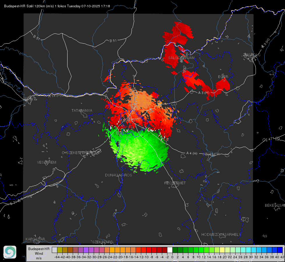Pick the yellow swatch between 18 and 20
This screenshot has width=285, height=262.
222,250
